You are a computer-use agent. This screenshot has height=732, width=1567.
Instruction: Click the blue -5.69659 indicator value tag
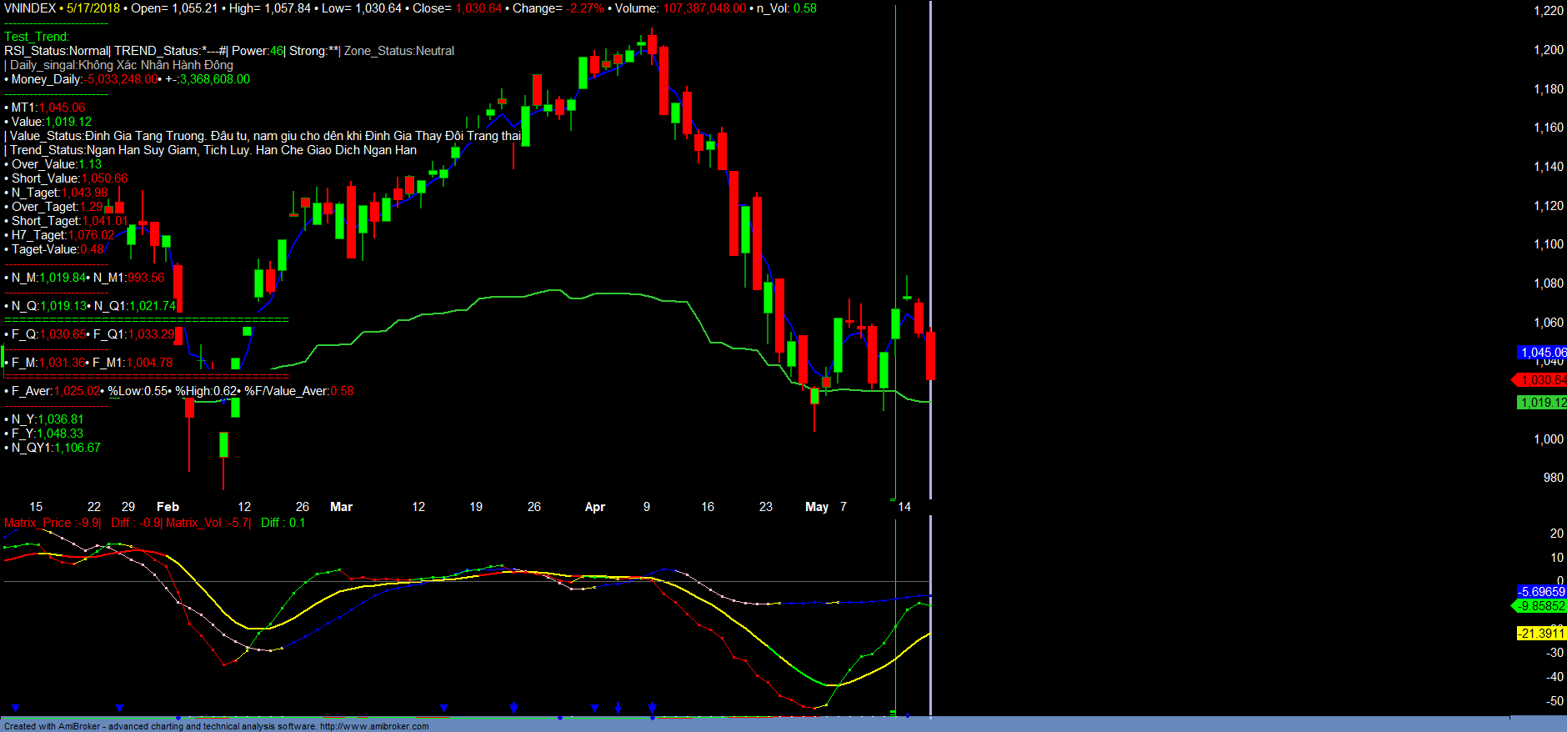(1540, 592)
